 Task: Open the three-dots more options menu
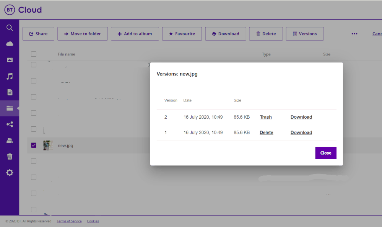(x=354, y=34)
